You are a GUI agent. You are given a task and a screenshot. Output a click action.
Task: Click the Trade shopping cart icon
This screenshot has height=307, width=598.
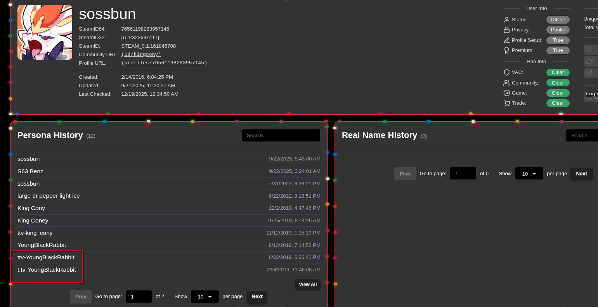506,103
